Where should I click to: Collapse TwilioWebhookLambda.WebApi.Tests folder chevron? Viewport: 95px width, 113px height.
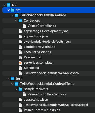[13, 84]
